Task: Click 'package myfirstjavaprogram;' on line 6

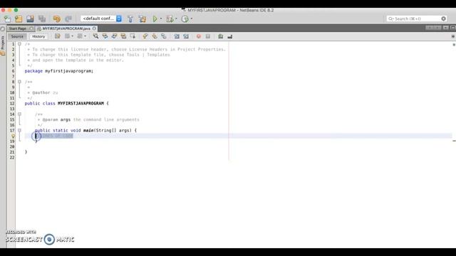Action: click(59, 71)
